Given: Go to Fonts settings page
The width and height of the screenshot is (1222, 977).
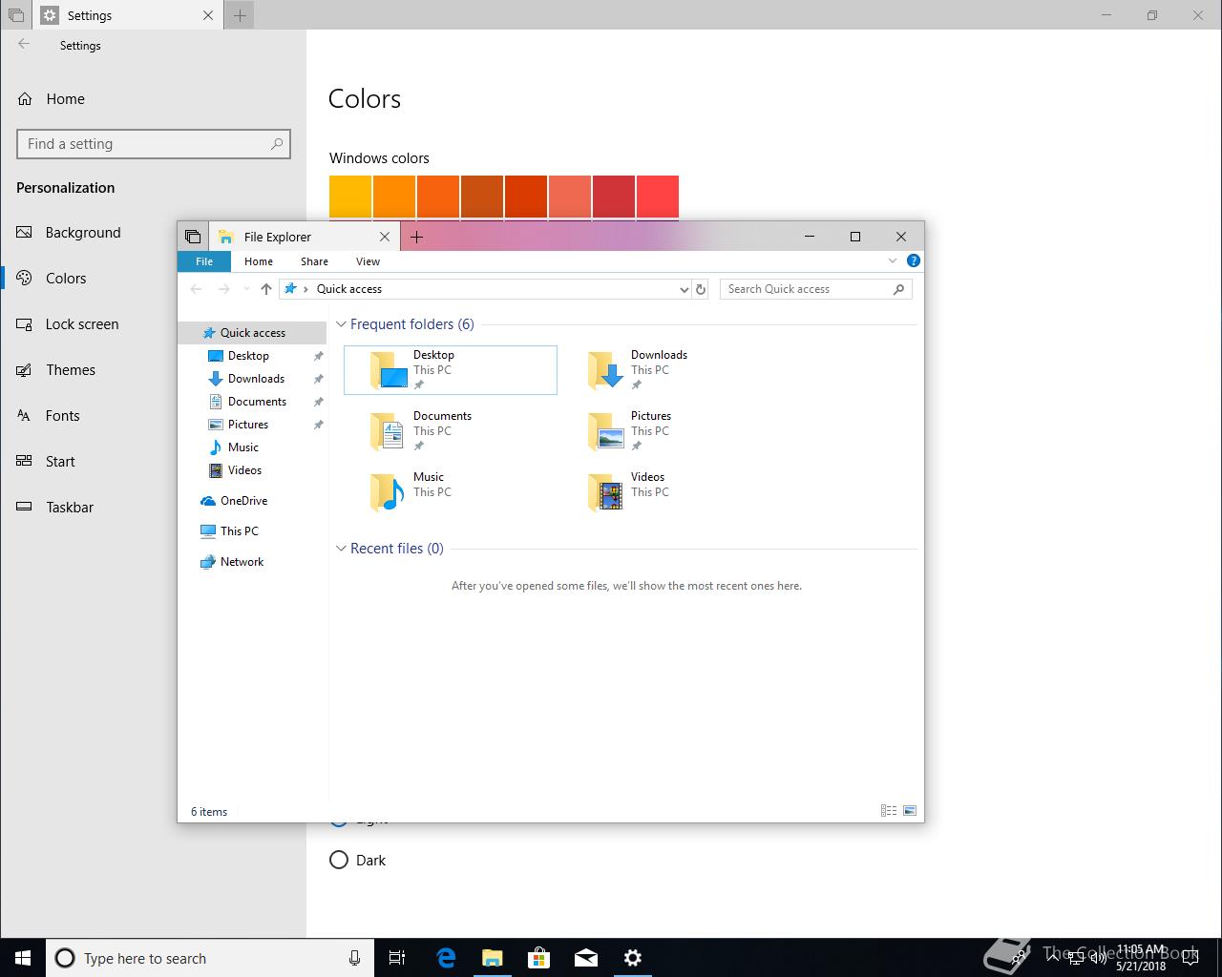Looking at the screenshot, I should (153, 416).
